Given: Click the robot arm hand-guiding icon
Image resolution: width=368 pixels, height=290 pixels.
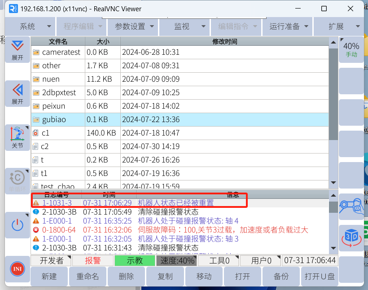Looking at the screenshot, I should coord(351,207).
